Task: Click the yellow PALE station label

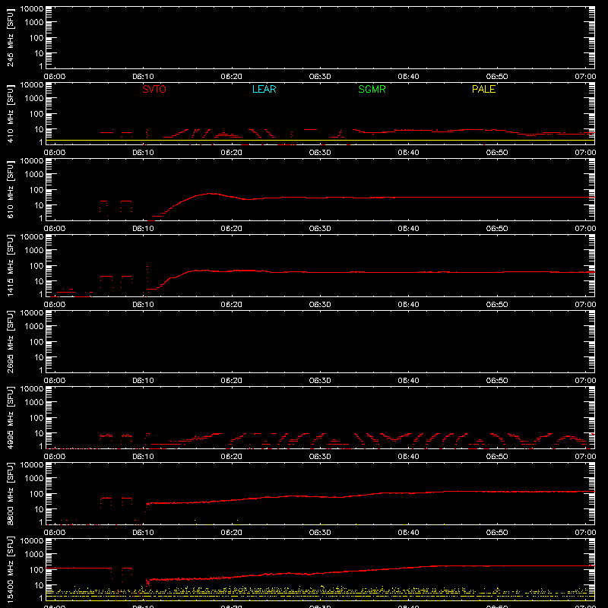Action: coord(483,89)
